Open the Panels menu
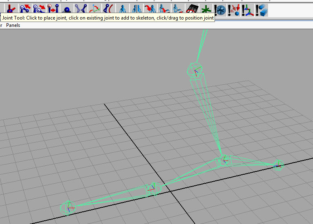313x224 pixels. tap(13, 25)
